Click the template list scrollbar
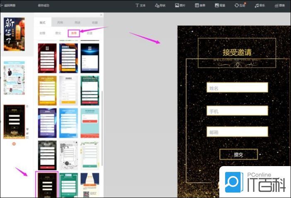Screen dimensions: 291x198 102,128
